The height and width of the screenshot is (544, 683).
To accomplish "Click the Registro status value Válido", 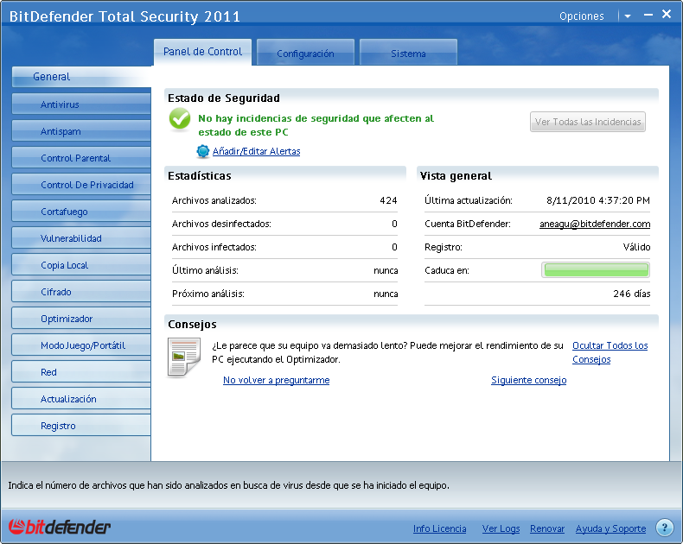I will tap(636, 247).
